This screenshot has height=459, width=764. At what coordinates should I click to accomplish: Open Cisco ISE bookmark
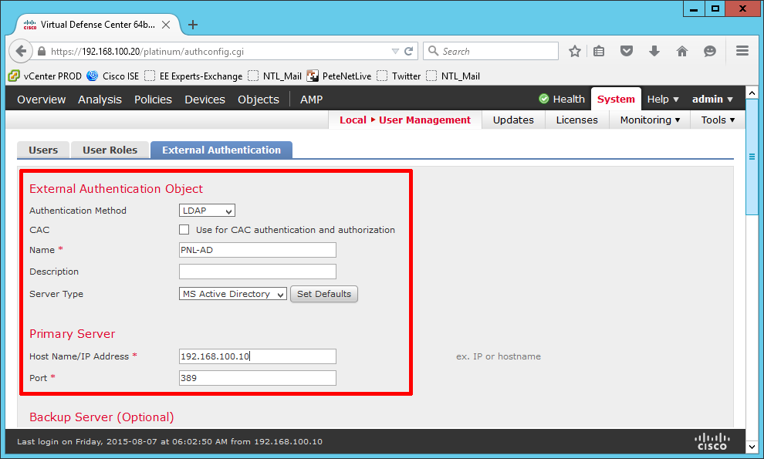point(113,76)
